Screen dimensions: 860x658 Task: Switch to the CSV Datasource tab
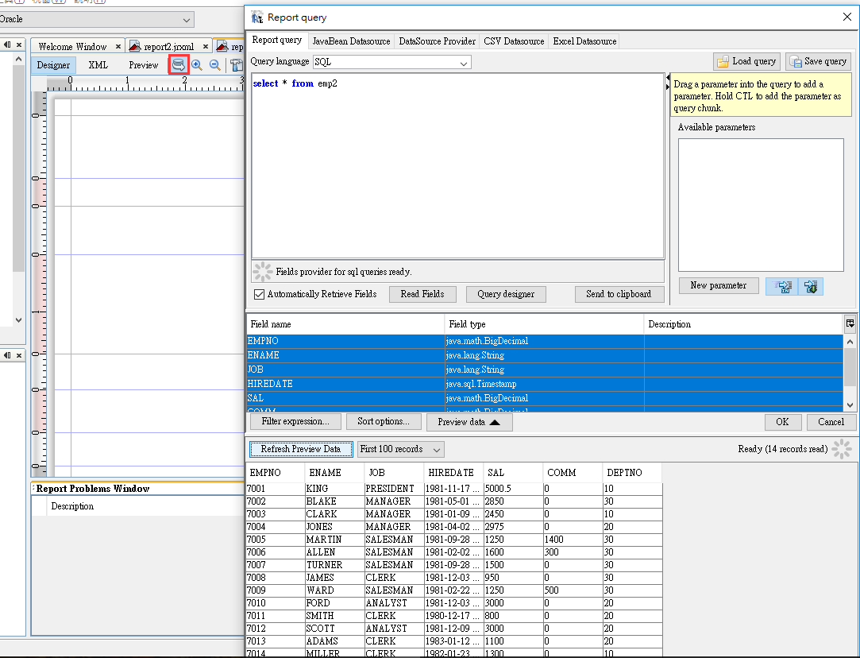point(514,41)
